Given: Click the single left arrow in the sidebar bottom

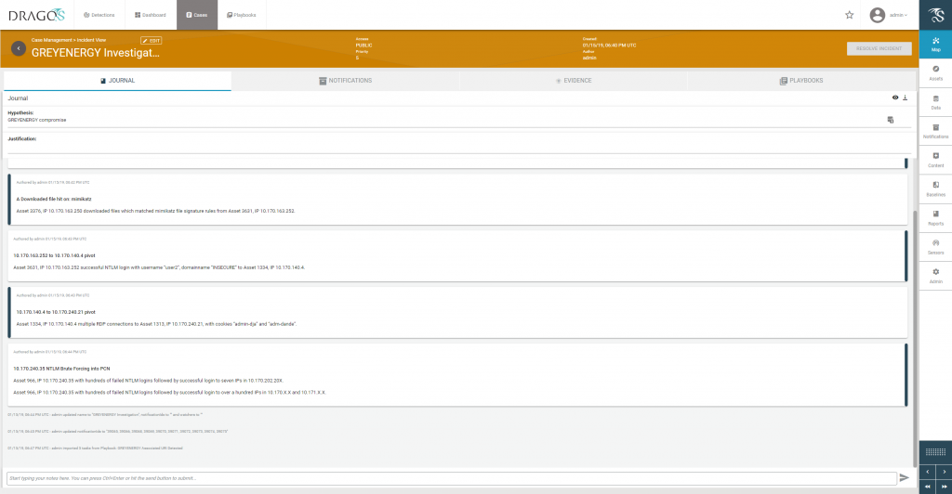Looking at the screenshot, I should [927, 472].
